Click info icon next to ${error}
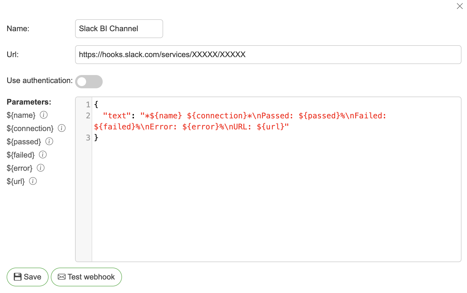The height and width of the screenshot is (293, 467). pyautogui.click(x=41, y=168)
